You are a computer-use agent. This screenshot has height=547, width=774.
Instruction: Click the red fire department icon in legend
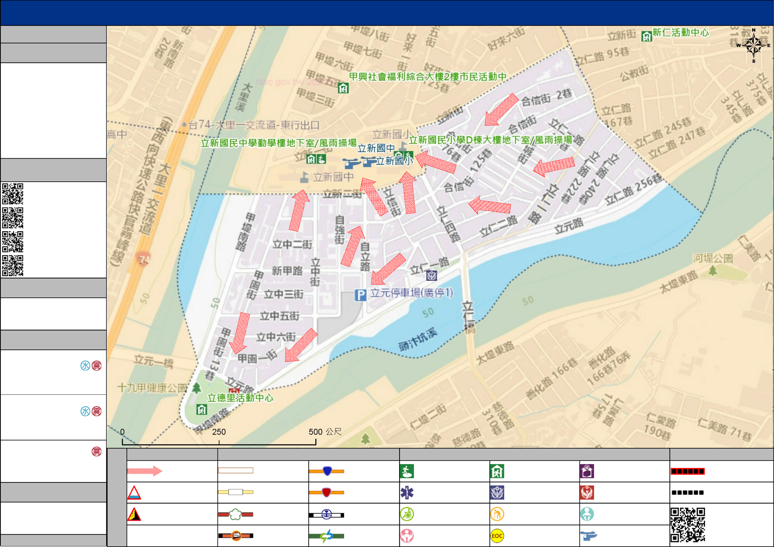click(587, 493)
